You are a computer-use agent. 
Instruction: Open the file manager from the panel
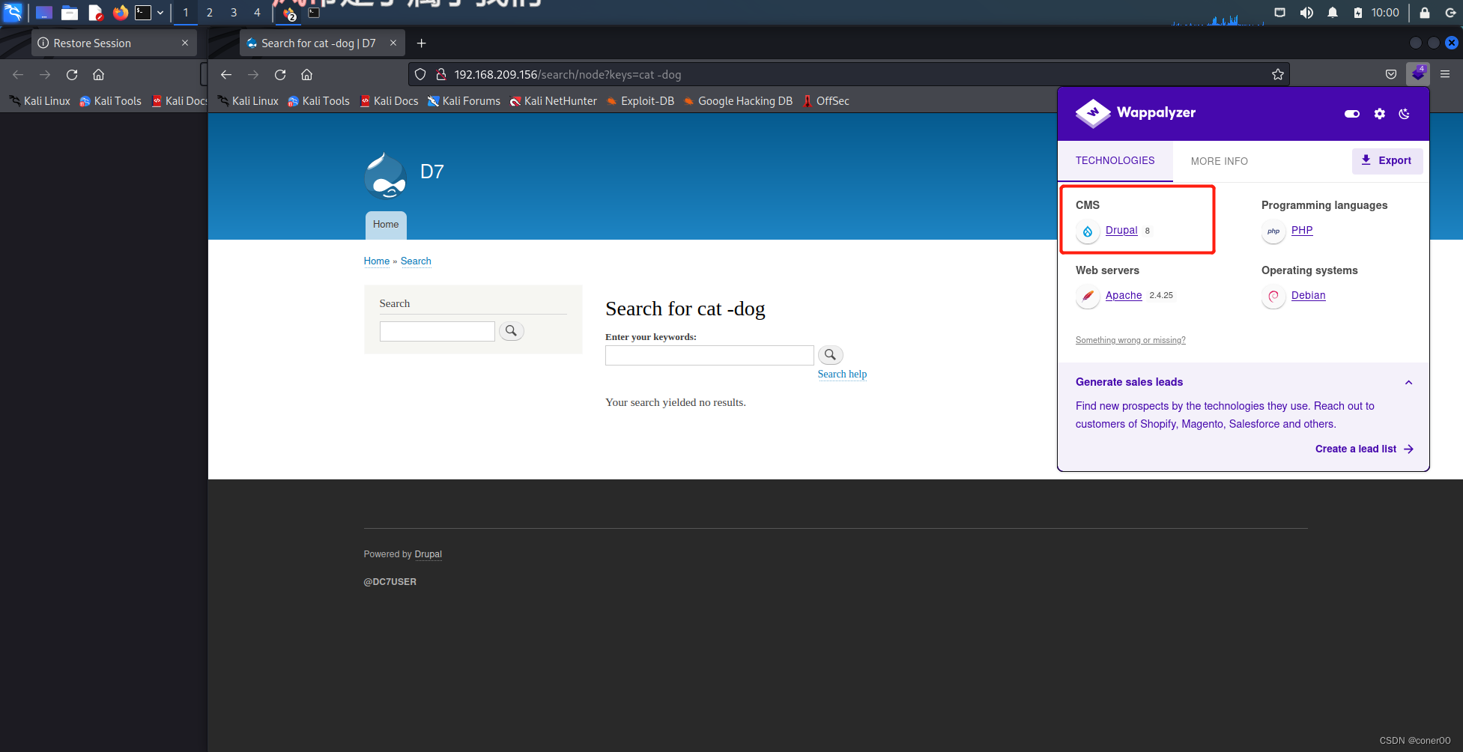click(x=70, y=12)
